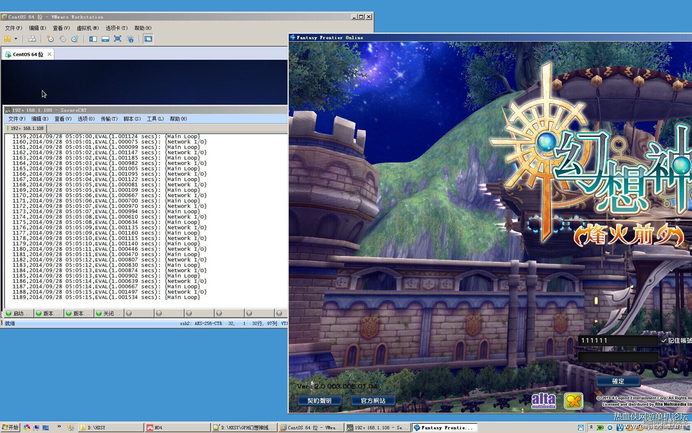Expand hidden system tray icons arrow
This screenshot has height=433, width=692.
coord(591,428)
